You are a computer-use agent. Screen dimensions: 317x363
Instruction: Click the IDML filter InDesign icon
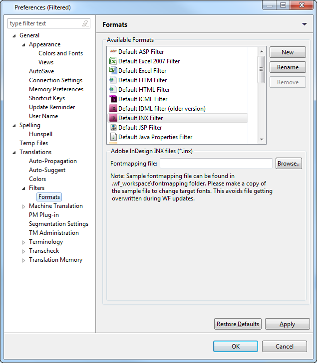pos(113,109)
